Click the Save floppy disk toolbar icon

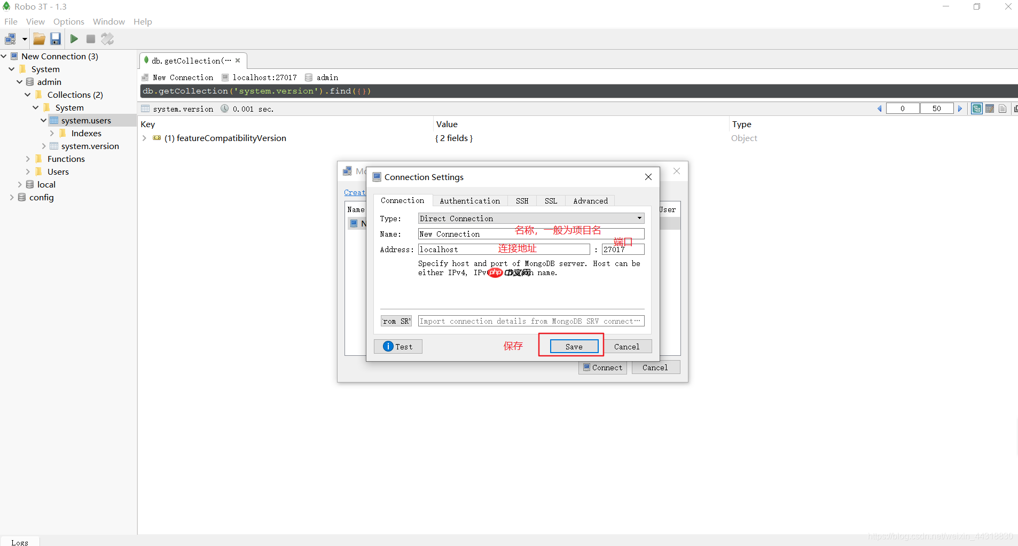(56, 39)
